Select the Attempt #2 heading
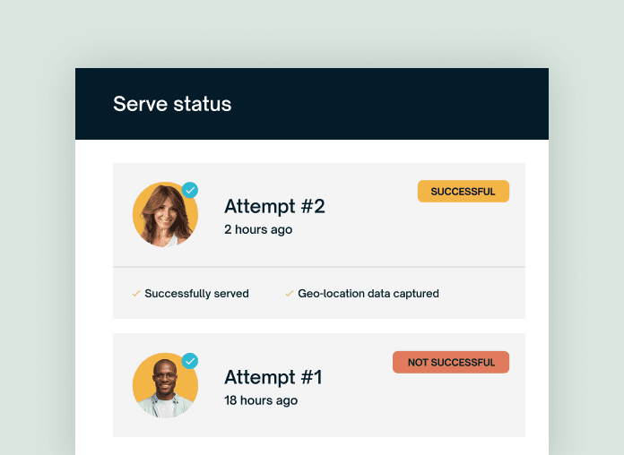Image resolution: width=624 pixels, height=455 pixels. [274, 207]
